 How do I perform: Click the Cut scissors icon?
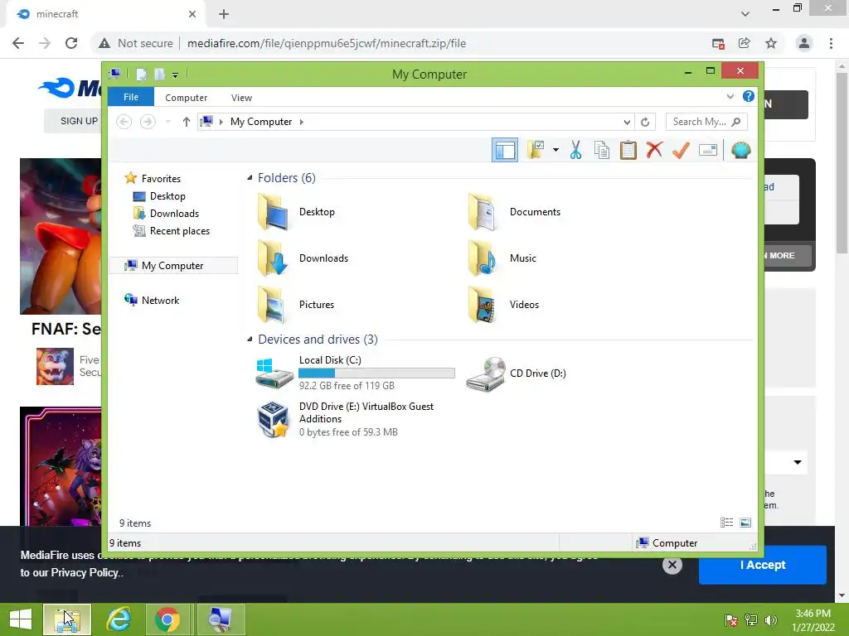click(x=575, y=150)
